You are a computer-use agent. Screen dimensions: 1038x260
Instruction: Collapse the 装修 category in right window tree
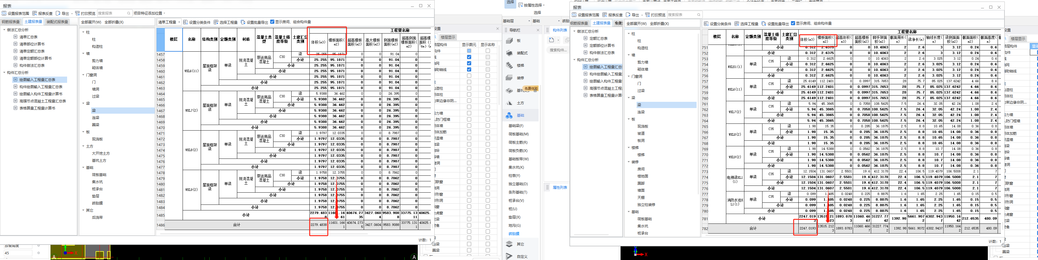point(629,162)
